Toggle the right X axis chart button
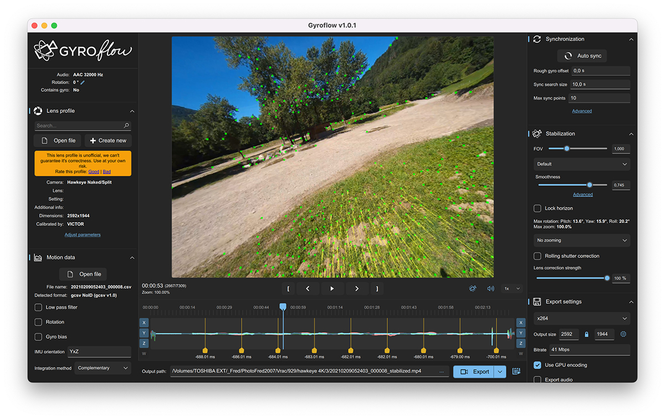The image size is (665, 419). click(521, 323)
